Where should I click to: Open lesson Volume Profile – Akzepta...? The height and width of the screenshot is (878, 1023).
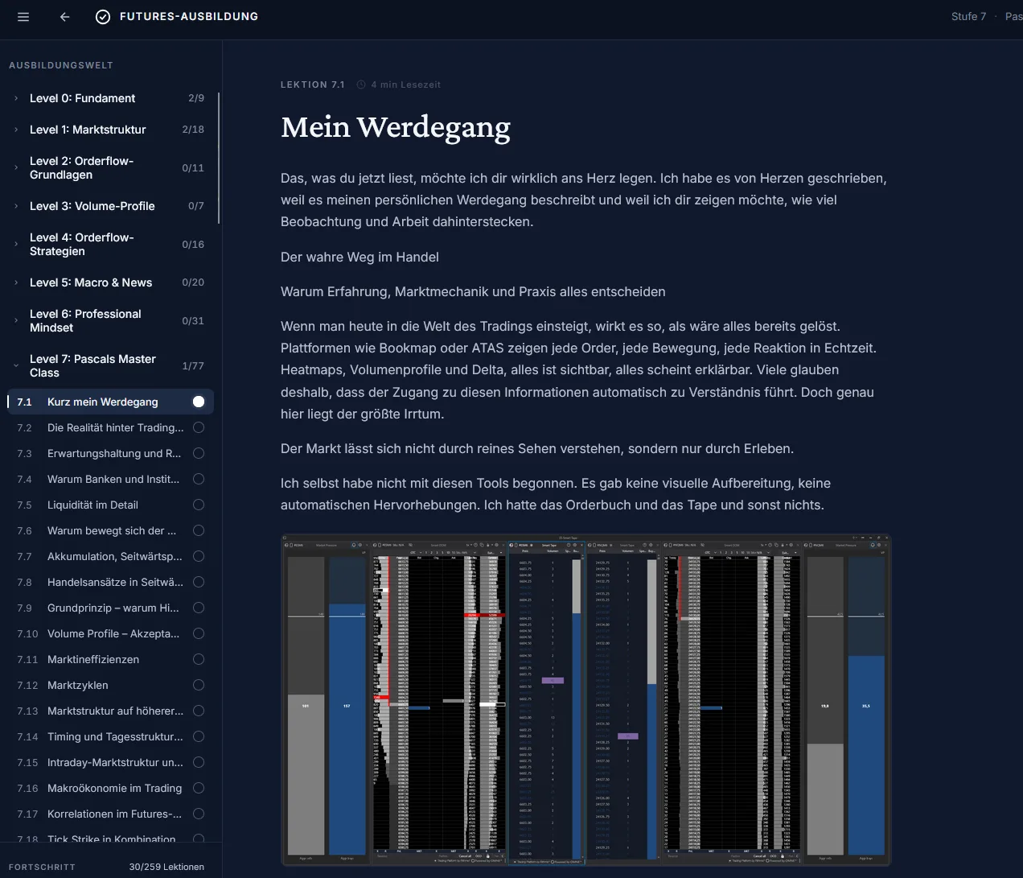click(110, 633)
